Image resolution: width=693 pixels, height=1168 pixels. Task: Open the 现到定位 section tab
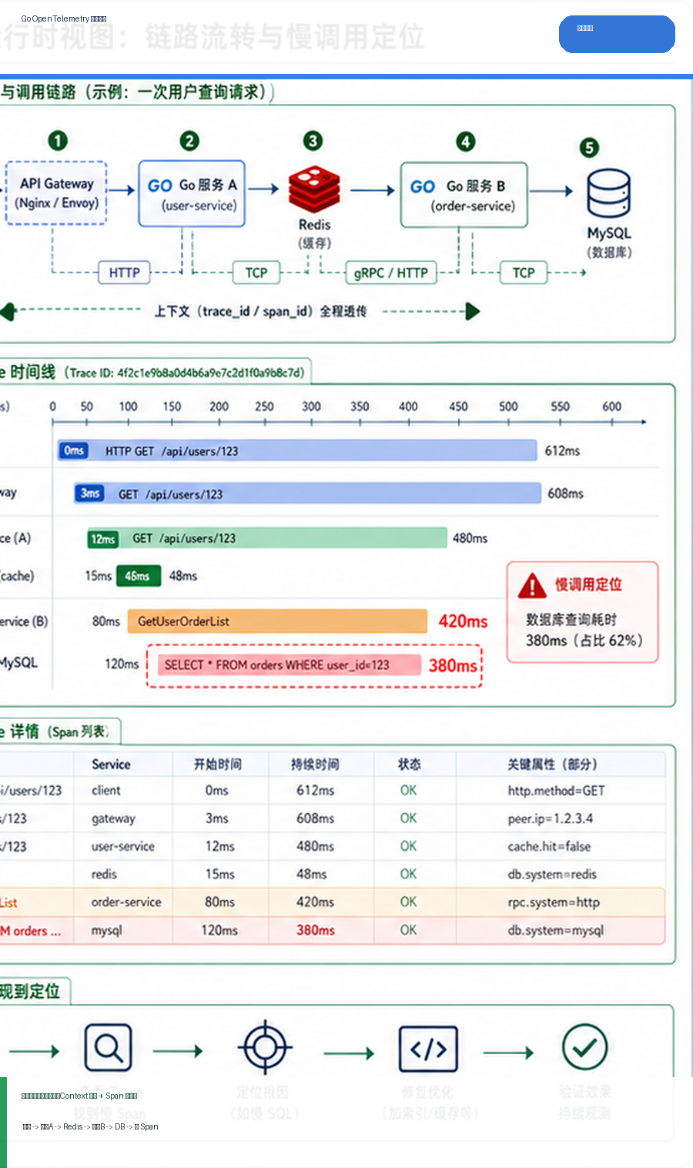34,992
